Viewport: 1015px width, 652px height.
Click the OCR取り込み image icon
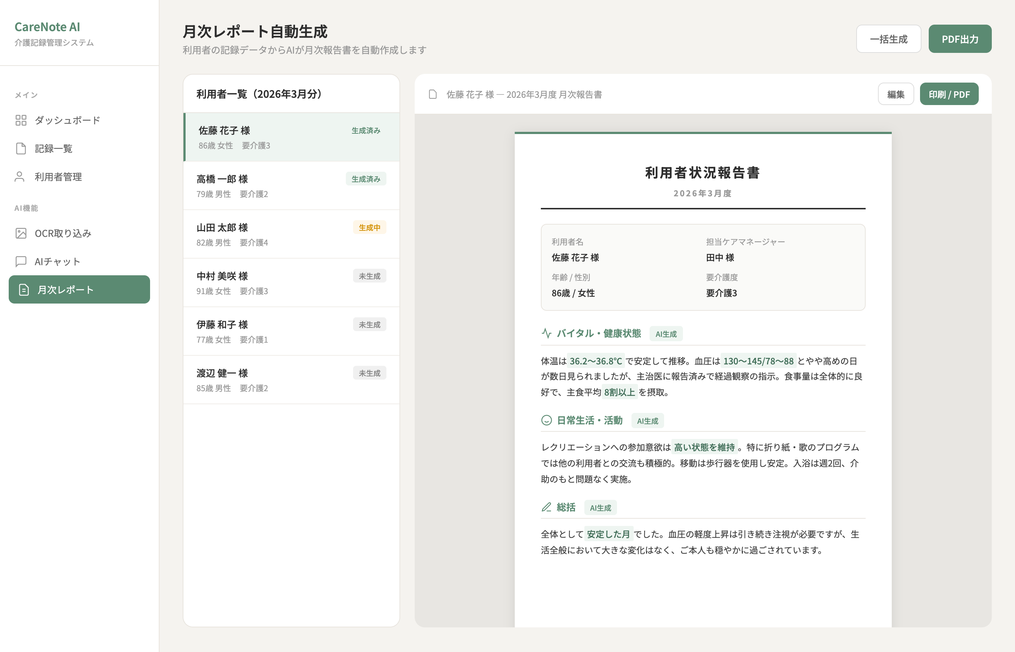coord(21,233)
